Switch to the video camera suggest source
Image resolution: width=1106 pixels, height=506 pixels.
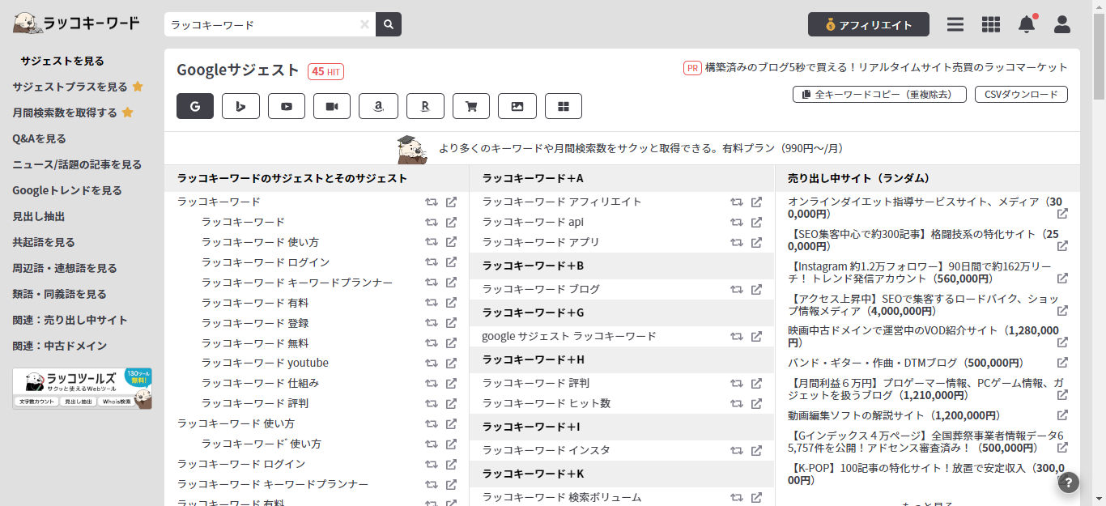[x=332, y=106]
